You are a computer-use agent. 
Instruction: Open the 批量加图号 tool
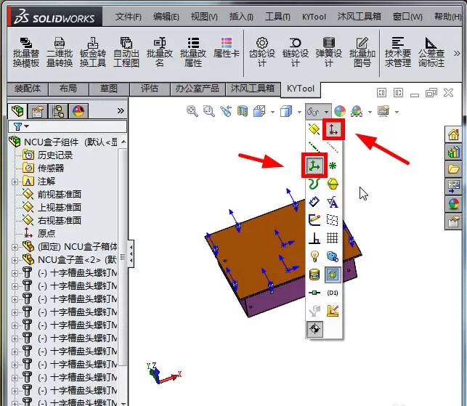click(x=362, y=52)
